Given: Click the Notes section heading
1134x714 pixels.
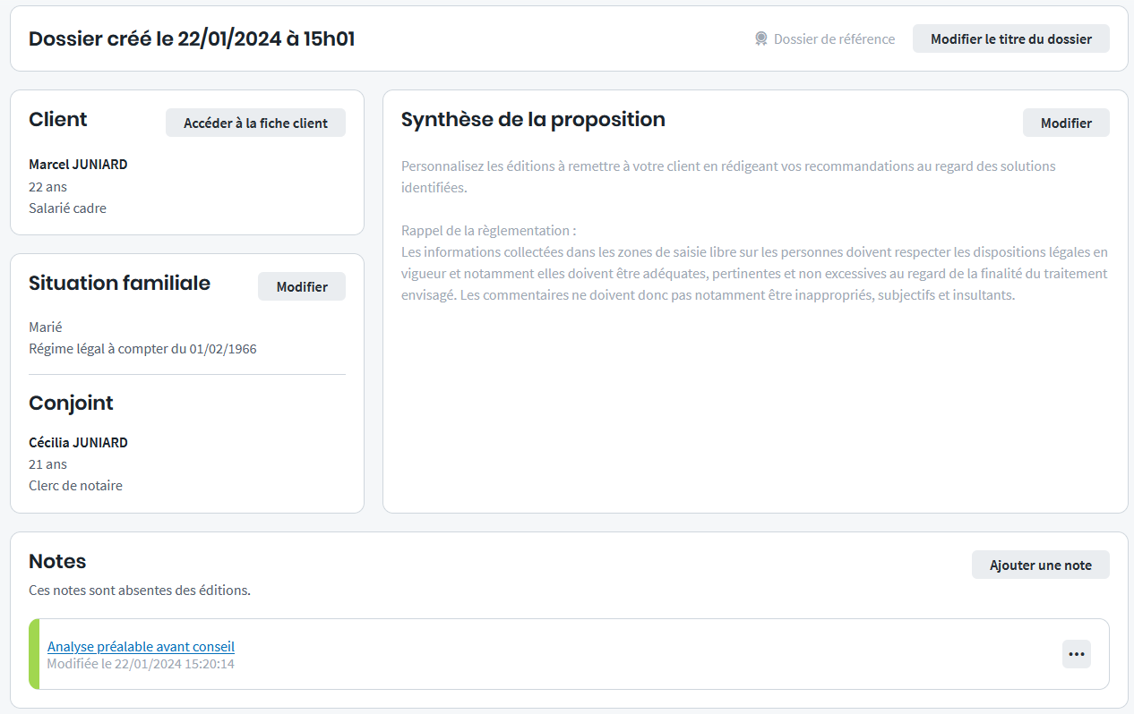Looking at the screenshot, I should [57, 561].
